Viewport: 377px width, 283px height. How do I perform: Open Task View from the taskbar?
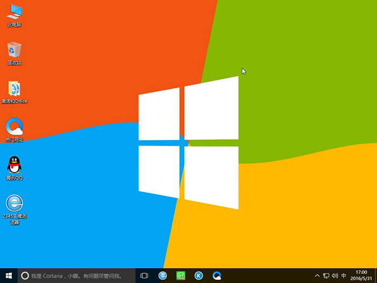(x=144, y=275)
